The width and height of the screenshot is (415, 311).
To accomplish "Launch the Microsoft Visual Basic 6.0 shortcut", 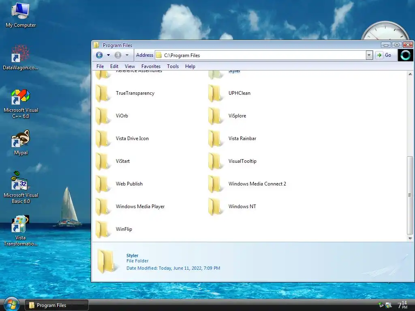I will pyautogui.click(x=21, y=187).
